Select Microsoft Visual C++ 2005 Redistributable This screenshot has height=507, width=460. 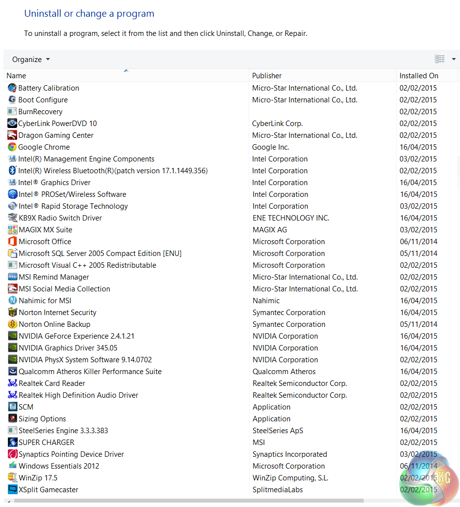pos(87,265)
